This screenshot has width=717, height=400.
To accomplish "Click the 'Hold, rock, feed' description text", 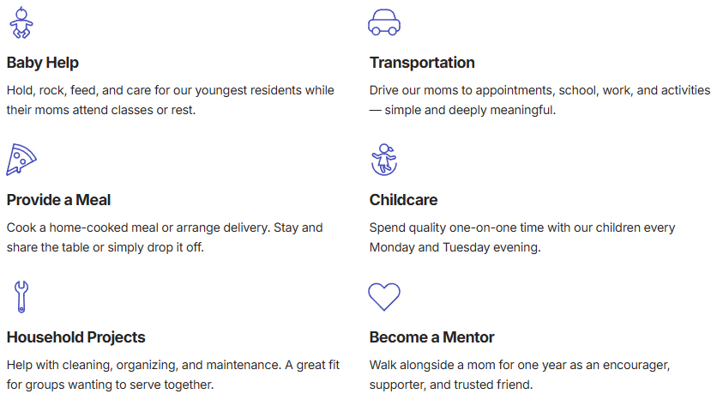I will pos(170,90).
